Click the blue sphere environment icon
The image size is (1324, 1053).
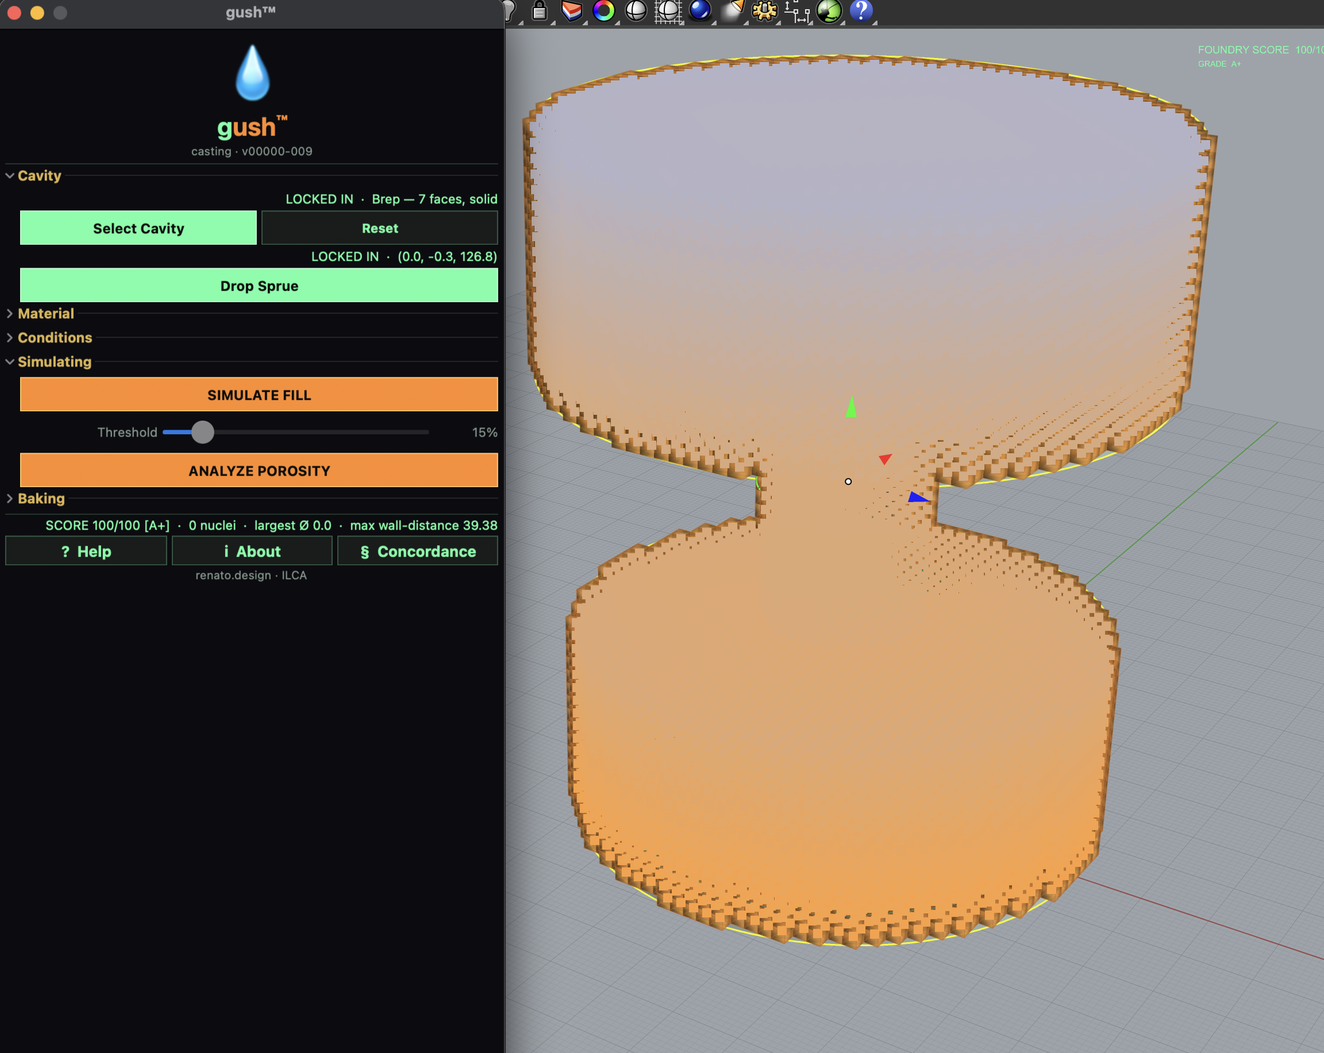699,11
